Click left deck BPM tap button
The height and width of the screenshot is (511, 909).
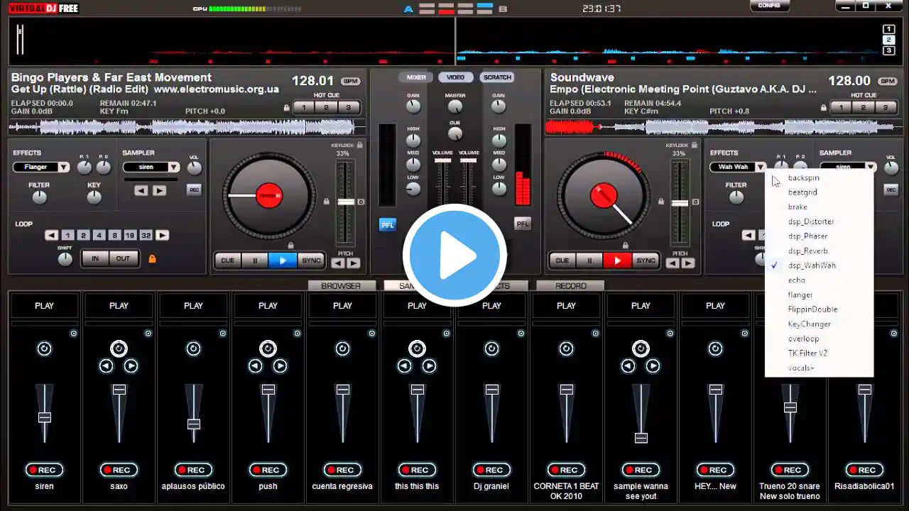point(351,82)
